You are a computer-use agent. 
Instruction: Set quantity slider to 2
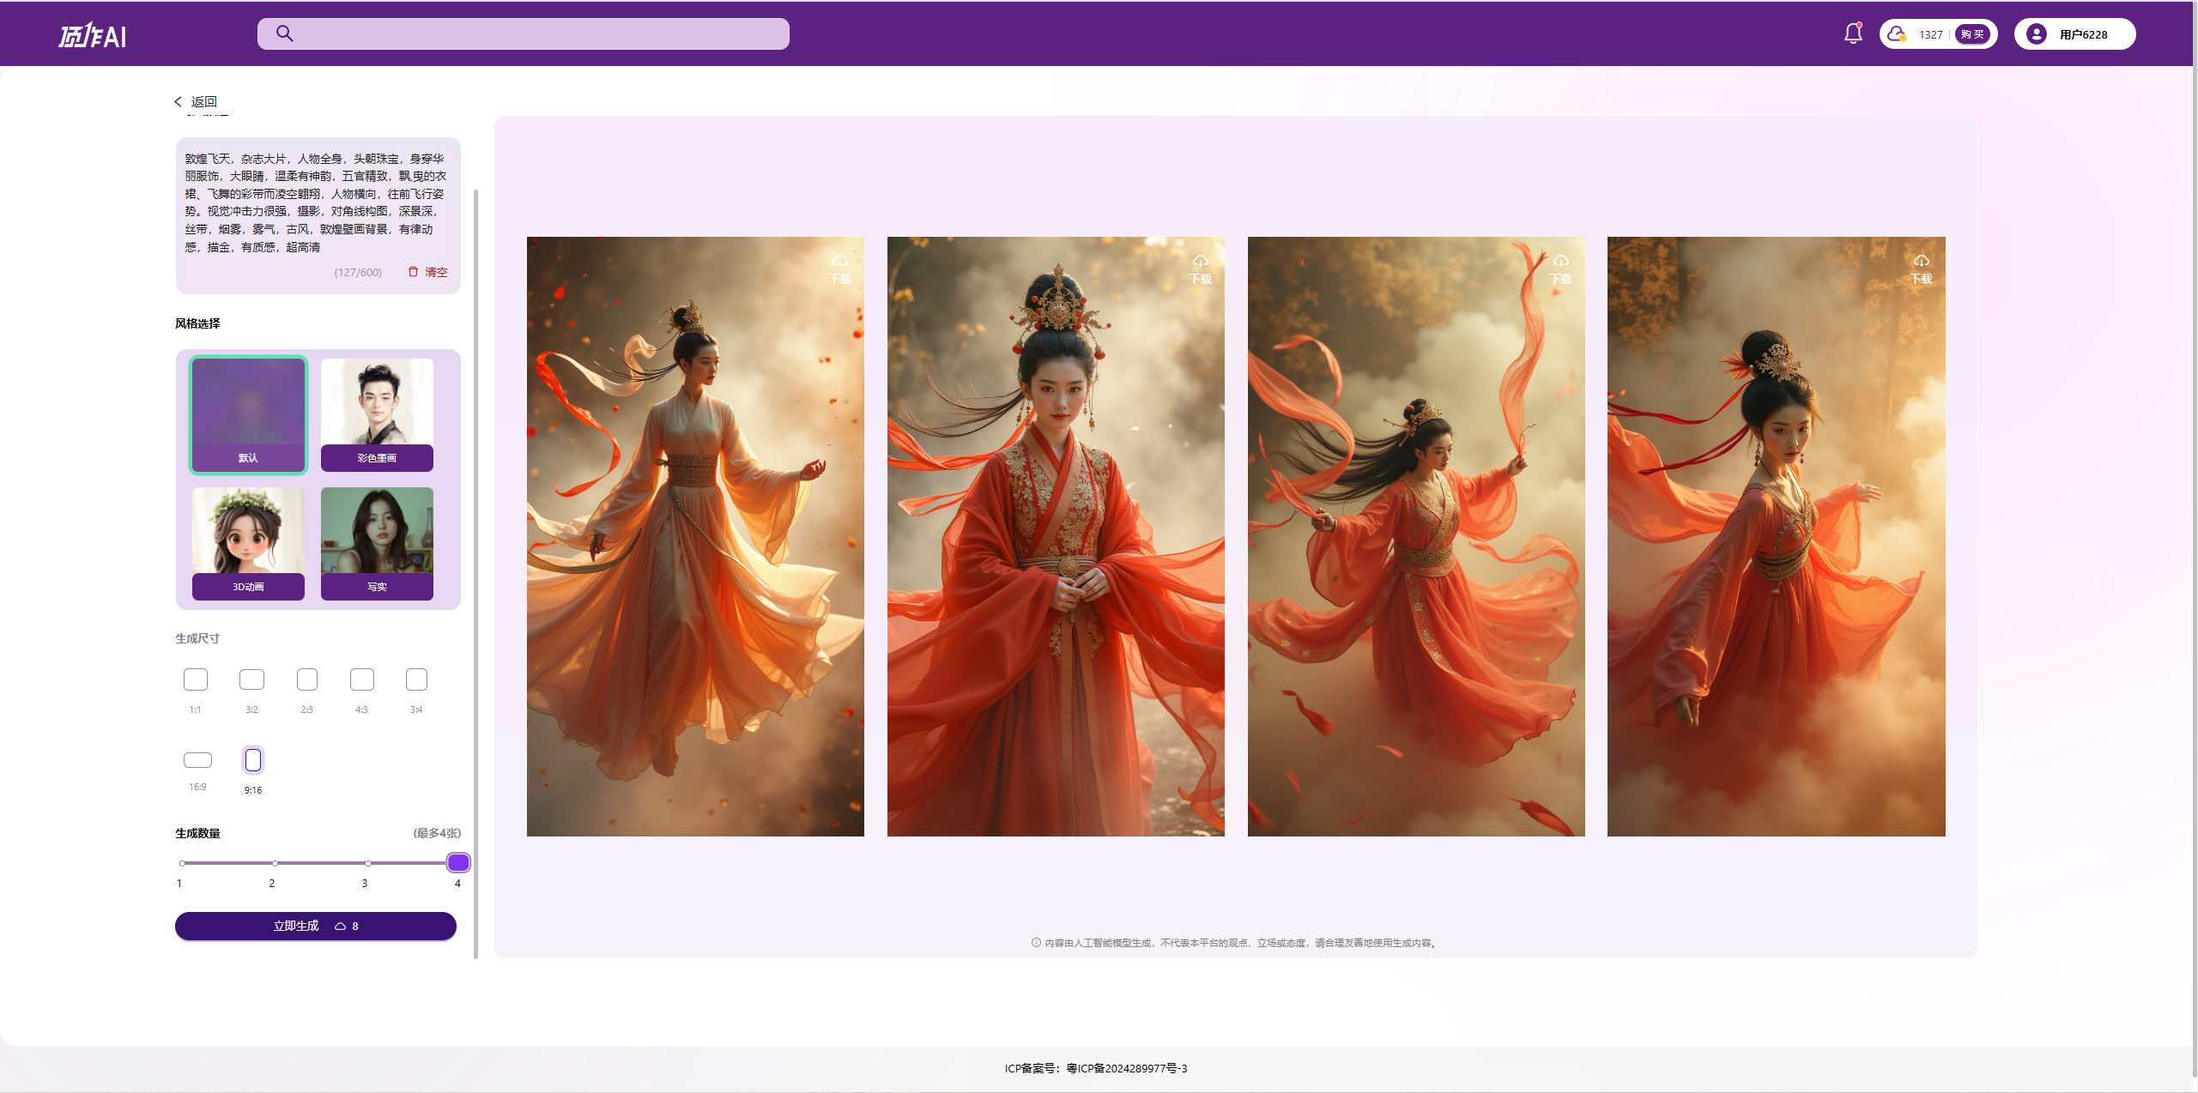[x=275, y=863]
